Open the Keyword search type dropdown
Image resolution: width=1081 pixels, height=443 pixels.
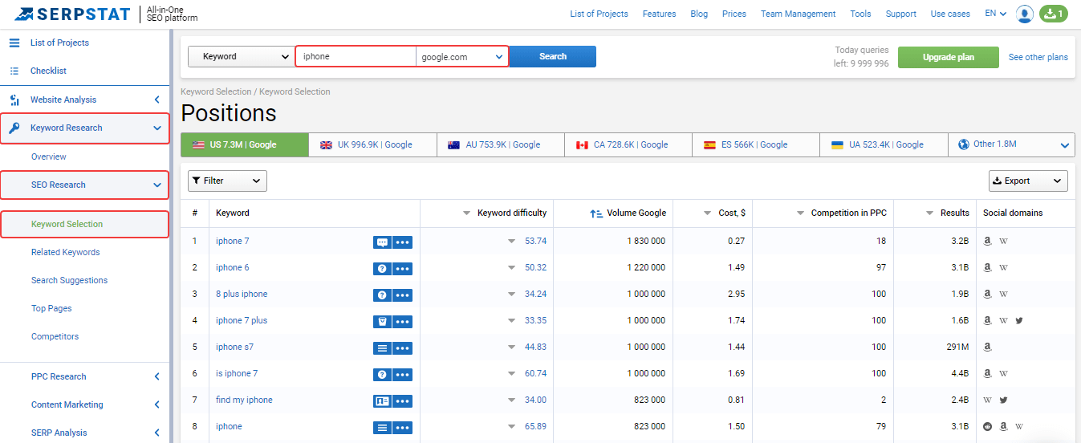tap(242, 56)
